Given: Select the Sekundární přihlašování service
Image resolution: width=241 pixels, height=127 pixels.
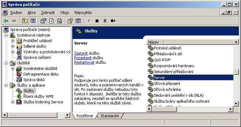Looking at the screenshot, I should click(x=174, y=72).
